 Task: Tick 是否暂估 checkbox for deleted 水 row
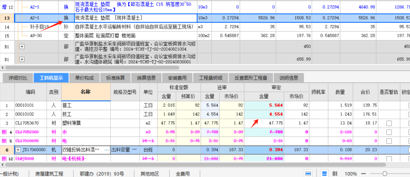389,132
